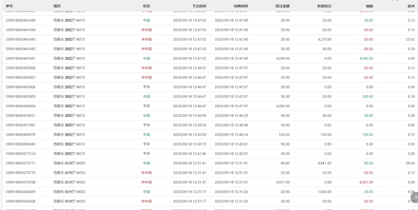Select order number 250918000400978
Viewport: 418px width, 210px height.
20,135
